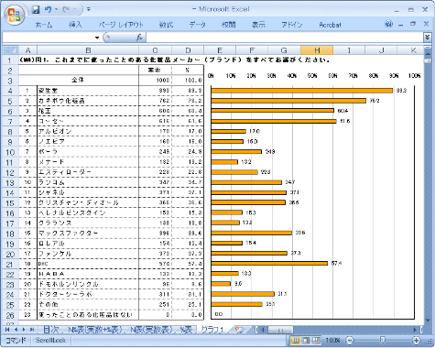Screen dimensions: 435x348
Task: Click the zoom slider handle
Action: point(383,340)
